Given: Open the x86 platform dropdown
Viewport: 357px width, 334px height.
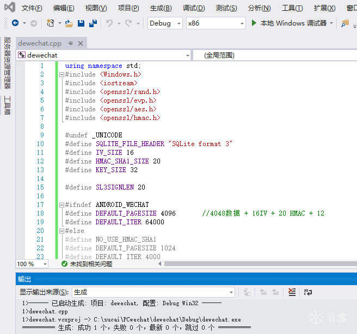Looking at the screenshot, I should click(216, 23).
